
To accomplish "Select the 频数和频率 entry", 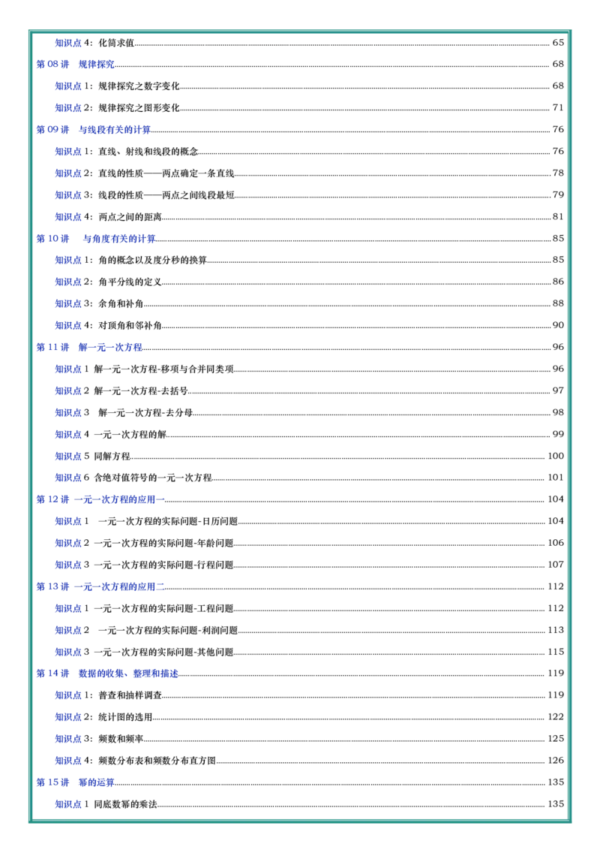I will tap(309, 739).
